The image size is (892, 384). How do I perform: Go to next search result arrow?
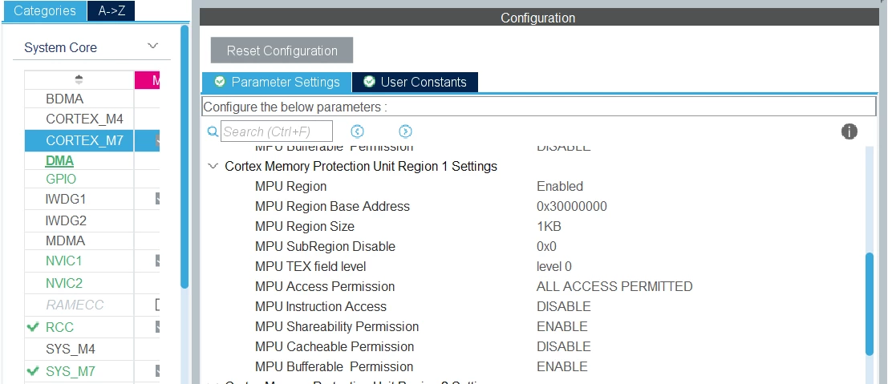click(405, 131)
